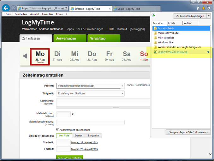Switch to the Login - LogMyTime tab
Screen dimensions: 214x161
click(134, 9)
